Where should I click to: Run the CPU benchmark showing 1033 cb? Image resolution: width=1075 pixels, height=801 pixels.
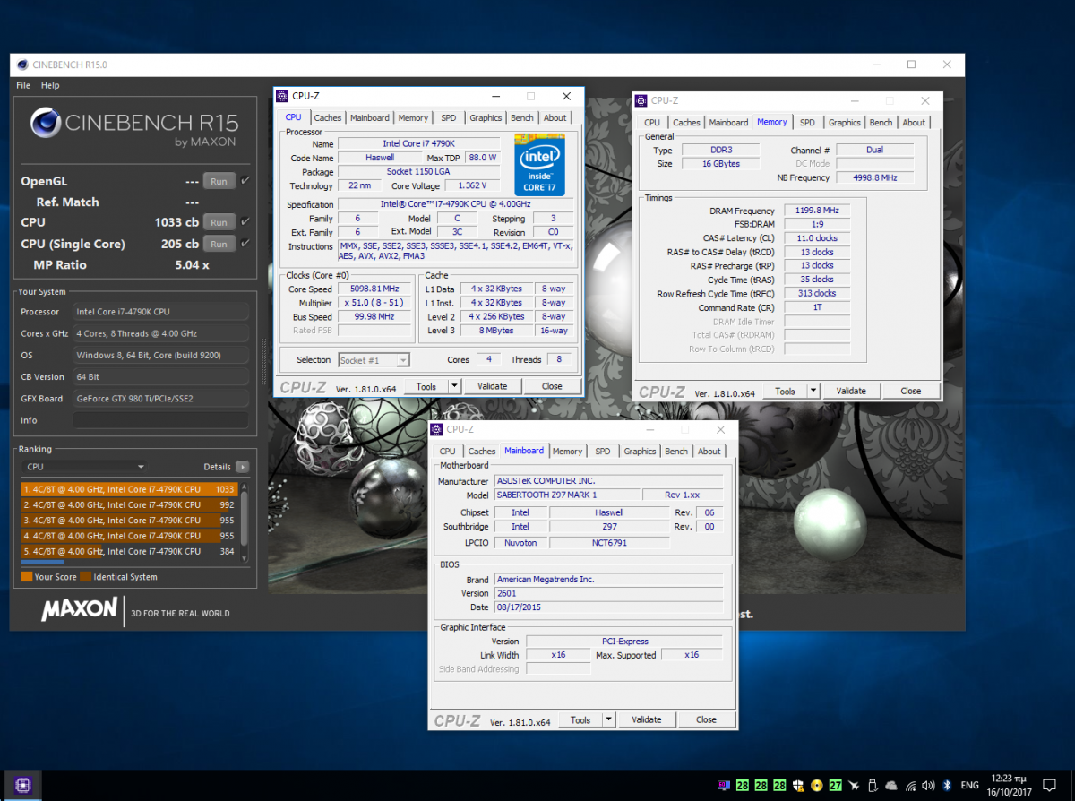tap(219, 222)
